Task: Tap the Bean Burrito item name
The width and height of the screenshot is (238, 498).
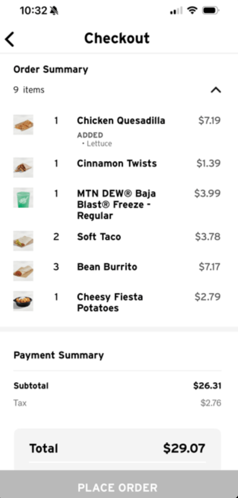Action: point(107,267)
